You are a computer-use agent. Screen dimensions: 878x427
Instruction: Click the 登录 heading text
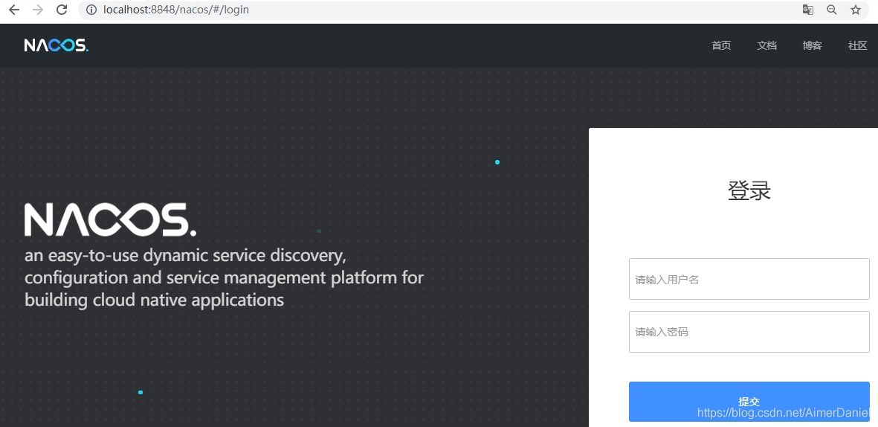pos(749,192)
